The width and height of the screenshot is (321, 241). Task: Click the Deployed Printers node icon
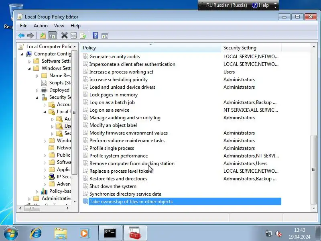(x=44, y=90)
